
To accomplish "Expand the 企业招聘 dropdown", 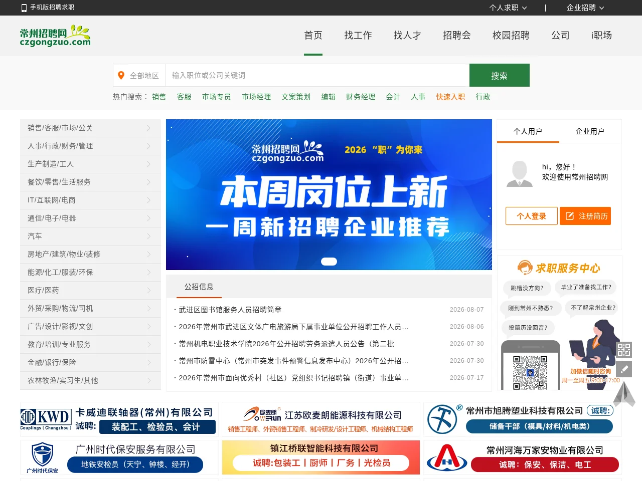I will pyautogui.click(x=585, y=8).
